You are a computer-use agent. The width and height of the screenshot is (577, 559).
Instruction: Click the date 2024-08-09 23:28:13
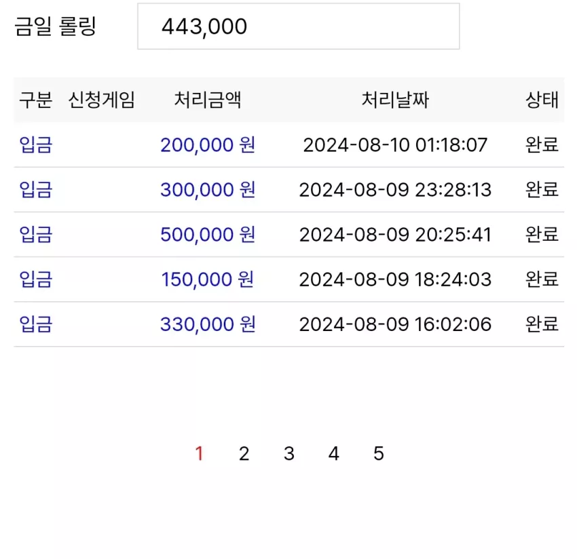click(x=395, y=190)
